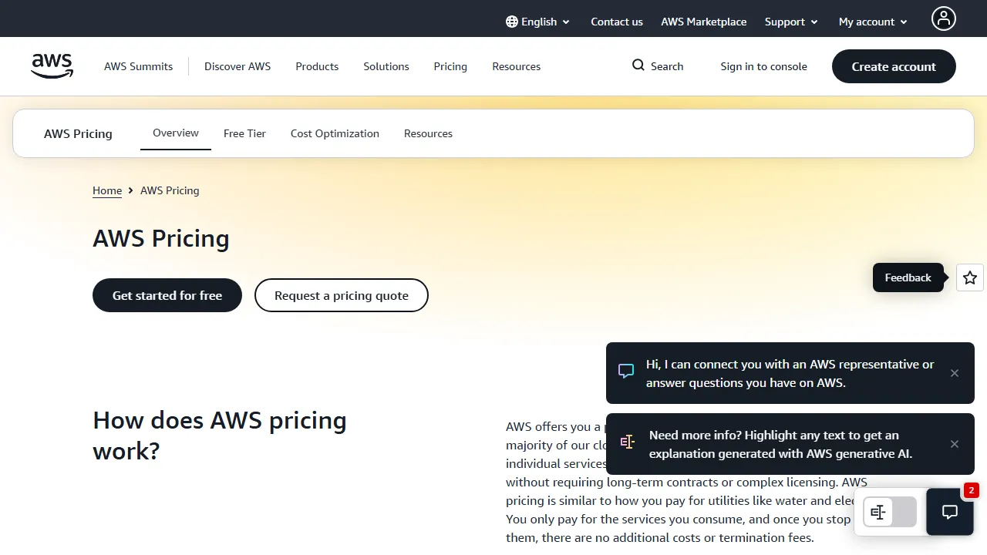Expand the English language dropdown
Viewport: 987px width, 555px height.
(538, 22)
